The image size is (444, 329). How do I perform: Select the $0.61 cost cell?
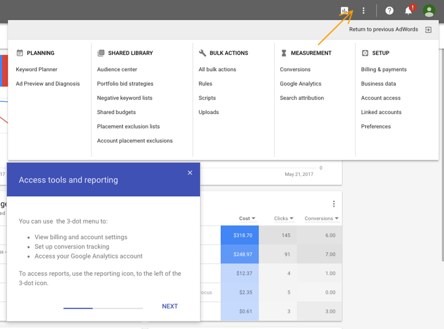[x=239, y=311]
